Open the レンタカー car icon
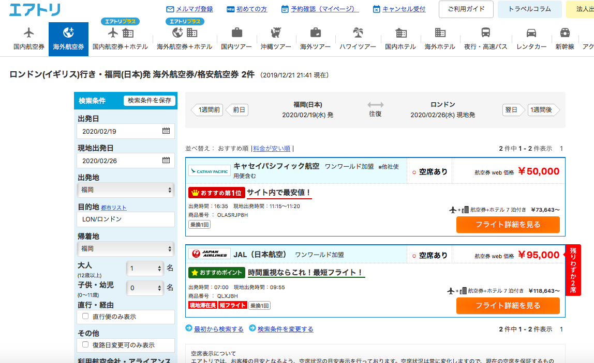The height and width of the screenshot is (363, 594). [531, 33]
